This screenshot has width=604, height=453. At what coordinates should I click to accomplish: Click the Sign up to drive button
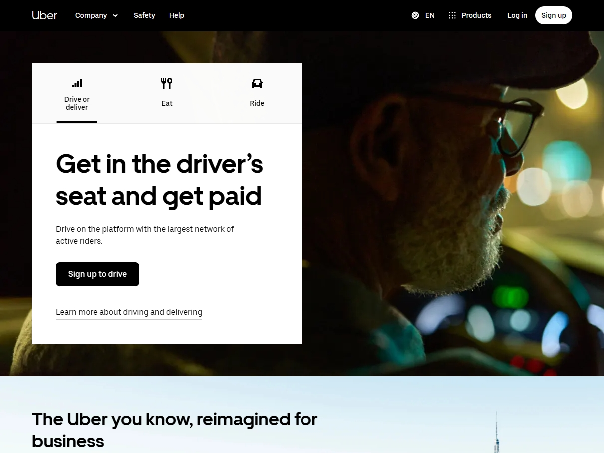pos(97,274)
